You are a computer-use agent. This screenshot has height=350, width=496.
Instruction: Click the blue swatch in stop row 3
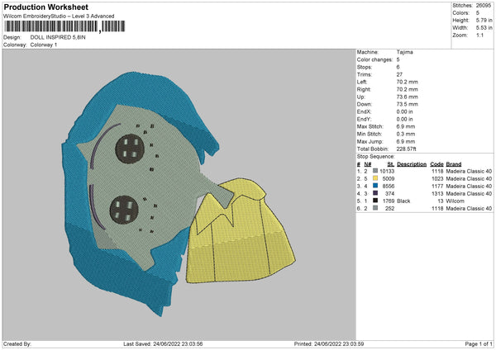tap(375, 186)
